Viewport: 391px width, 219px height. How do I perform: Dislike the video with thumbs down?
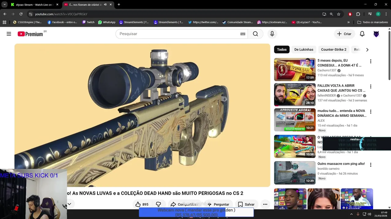[158, 204]
